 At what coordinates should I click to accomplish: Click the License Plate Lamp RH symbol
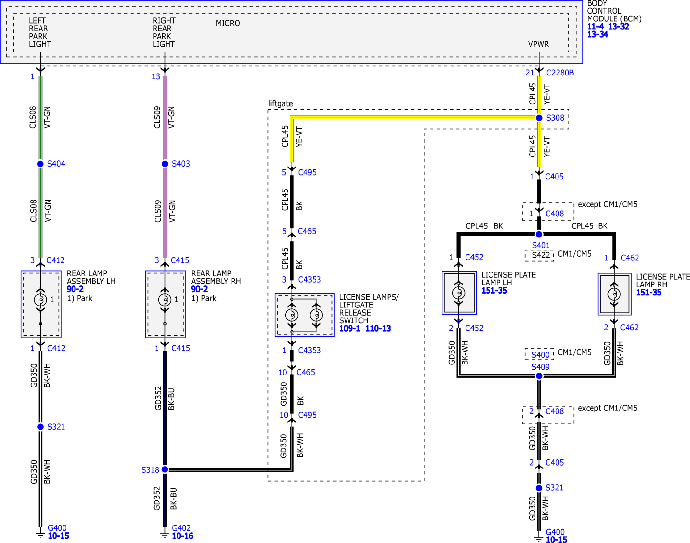click(615, 294)
